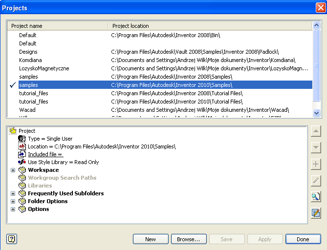
Task: Click the Project root label in tree
Action: click(x=27, y=131)
